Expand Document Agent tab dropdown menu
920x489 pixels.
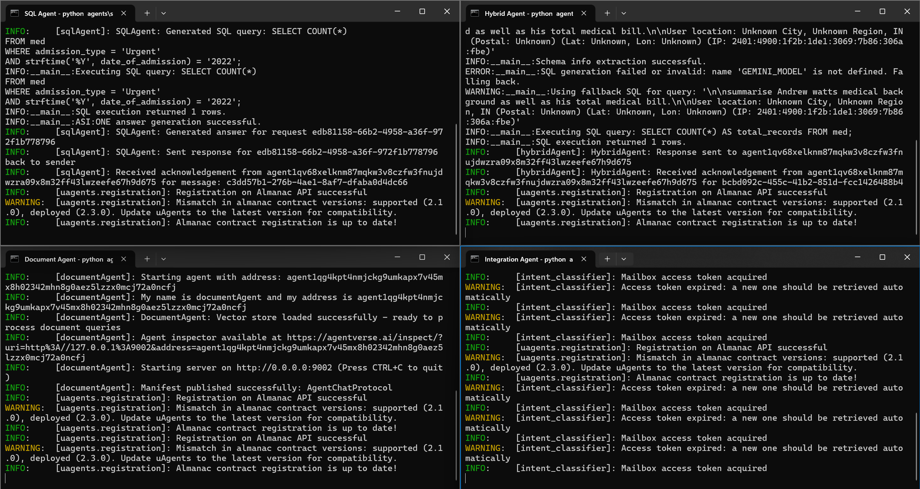[164, 259]
